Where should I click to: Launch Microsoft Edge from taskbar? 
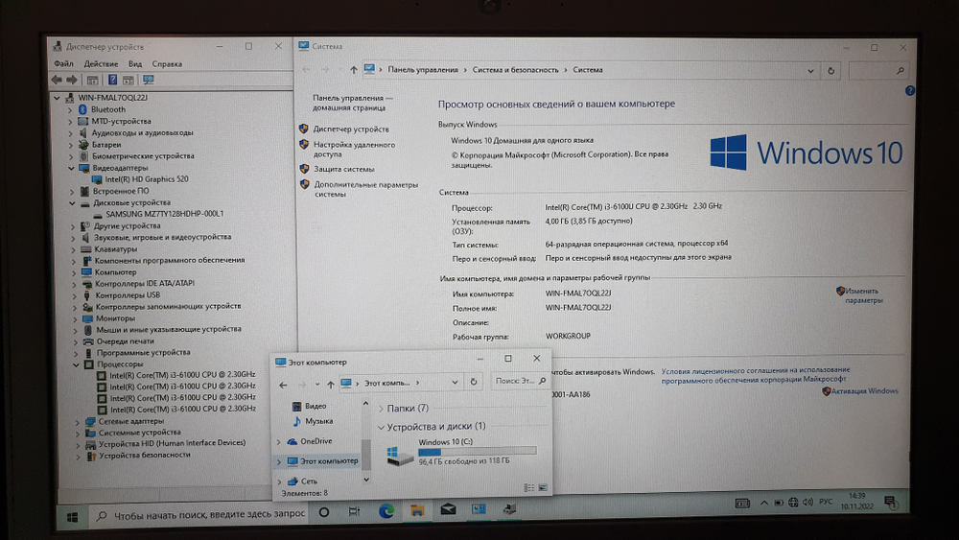[x=386, y=510]
